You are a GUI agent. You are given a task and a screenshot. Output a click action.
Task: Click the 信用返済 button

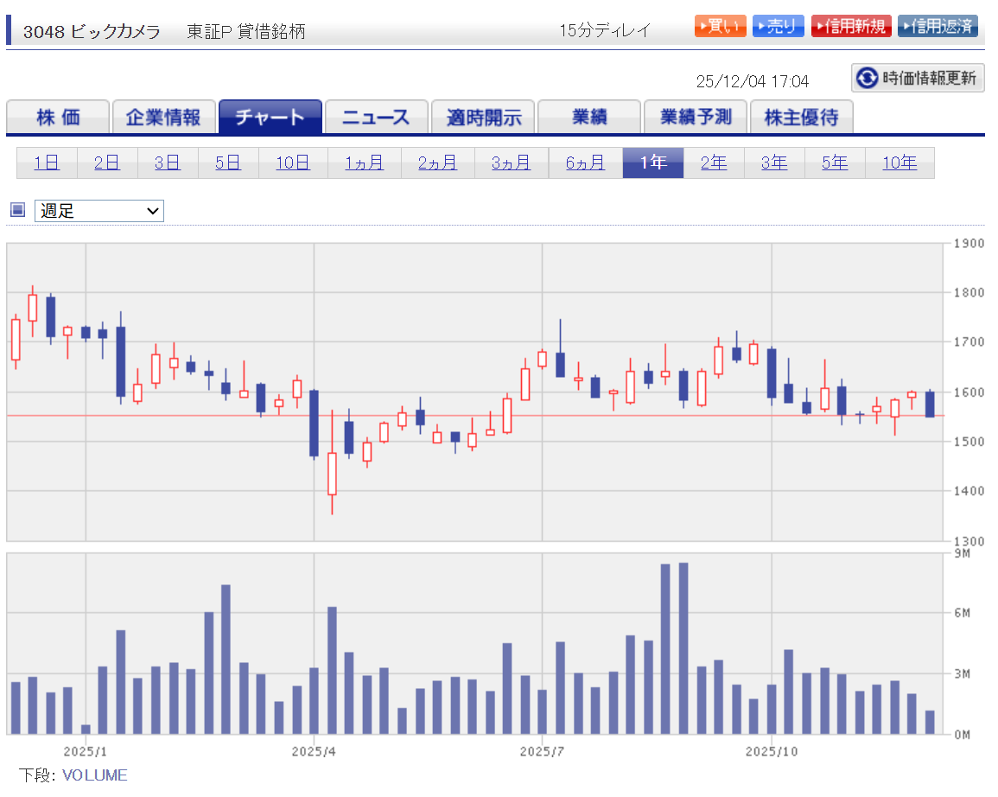pos(938,26)
